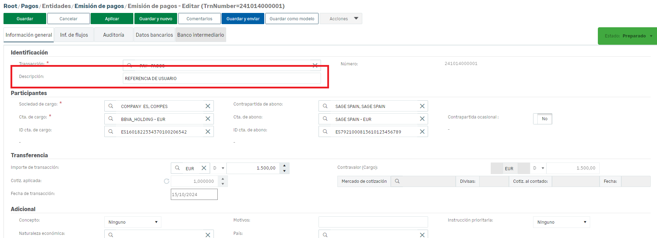Clear EUR currency in Importe de transacción
The width and height of the screenshot is (657, 238).
point(204,168)
